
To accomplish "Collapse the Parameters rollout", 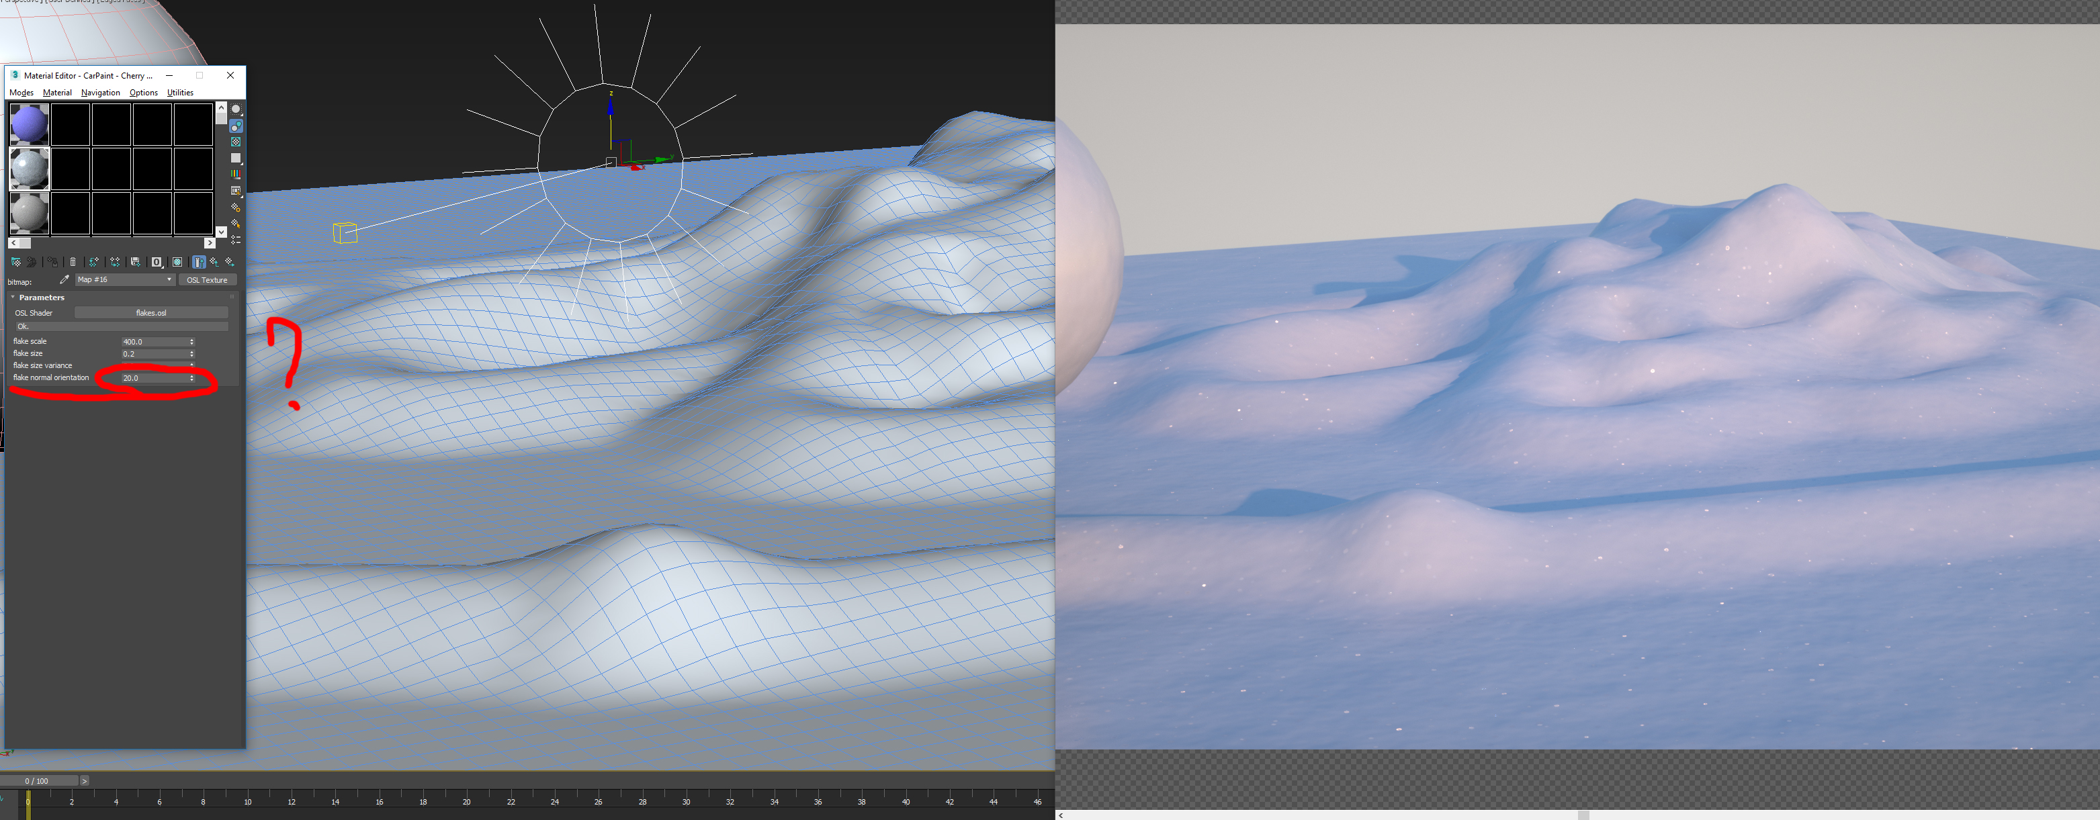I will coord(13,298).
